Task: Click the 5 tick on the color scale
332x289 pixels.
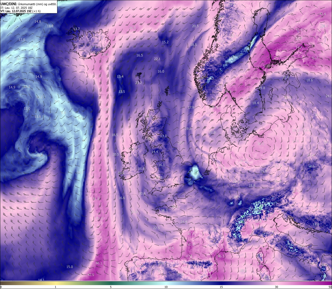Action: pyautogui.click(x=111, y=287)
